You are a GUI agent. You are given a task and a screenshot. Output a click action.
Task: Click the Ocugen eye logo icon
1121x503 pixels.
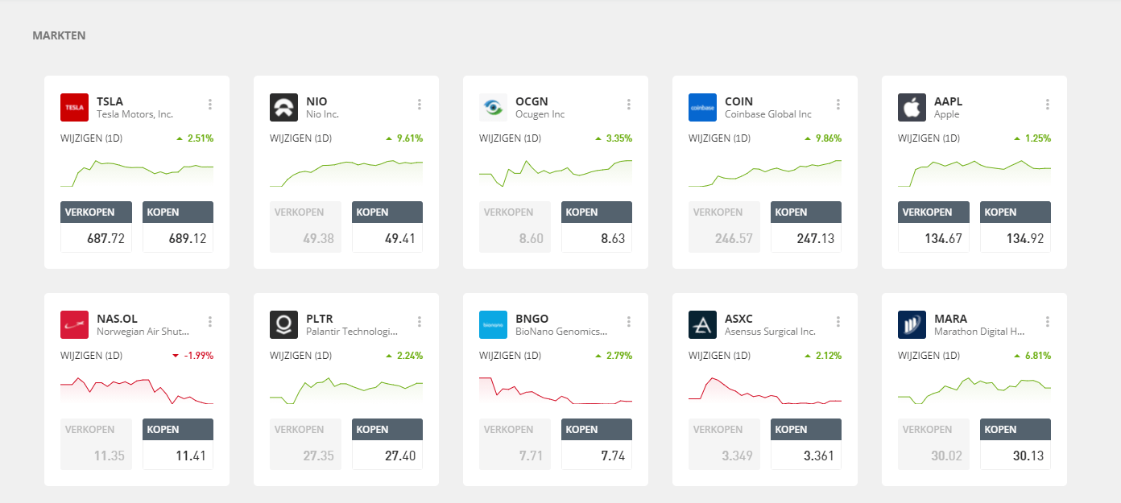(494, 108)
